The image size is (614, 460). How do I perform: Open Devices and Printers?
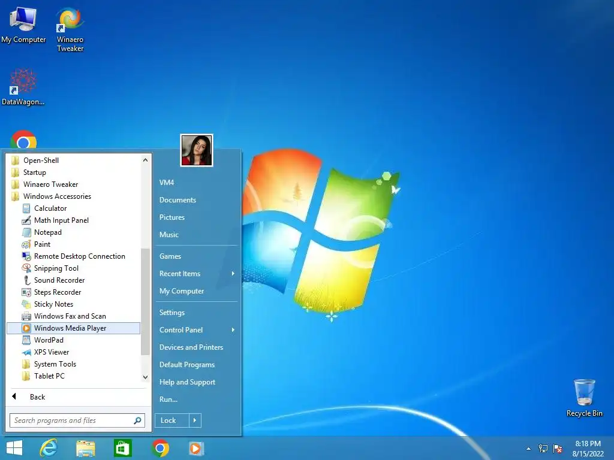coord(197,347)
